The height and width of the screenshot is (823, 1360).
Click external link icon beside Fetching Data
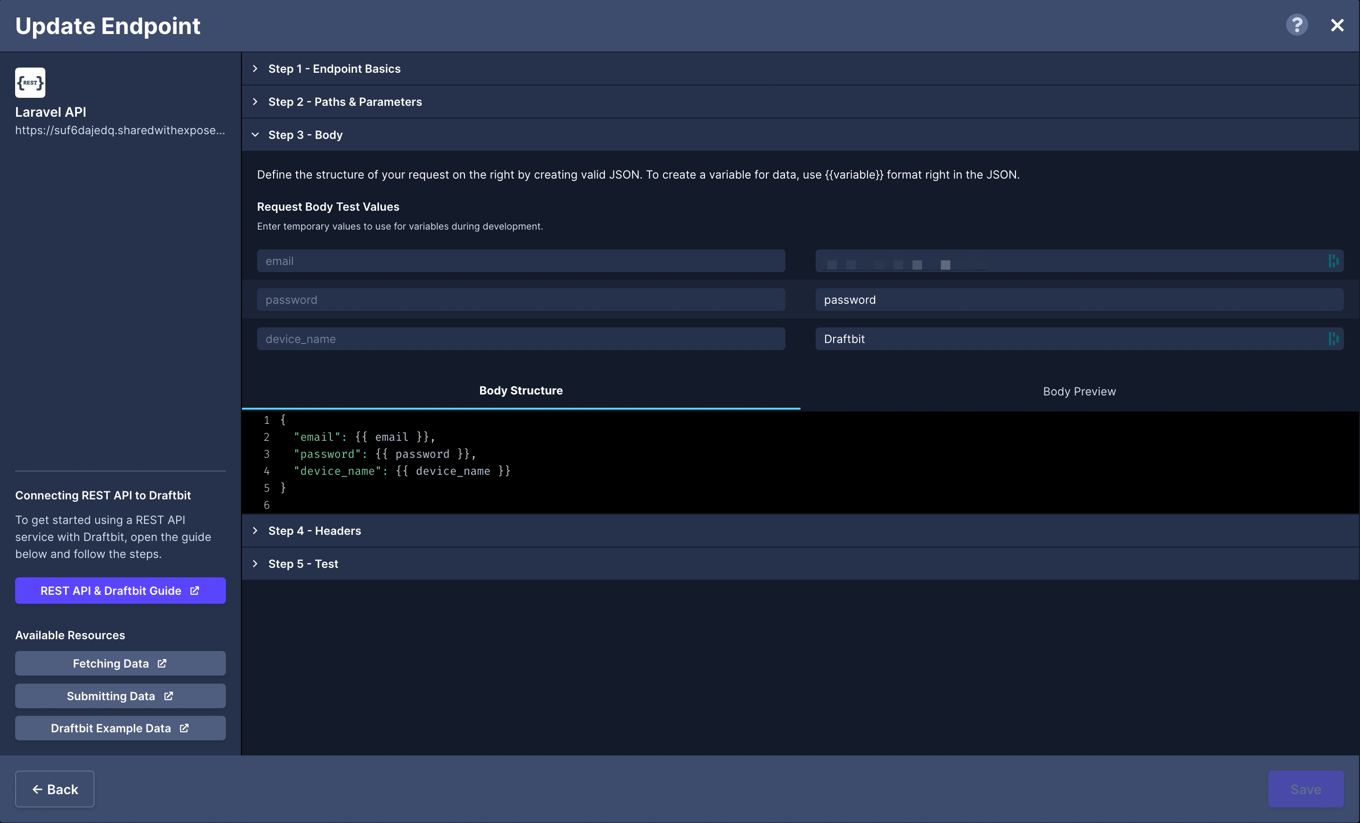(162, 663)
